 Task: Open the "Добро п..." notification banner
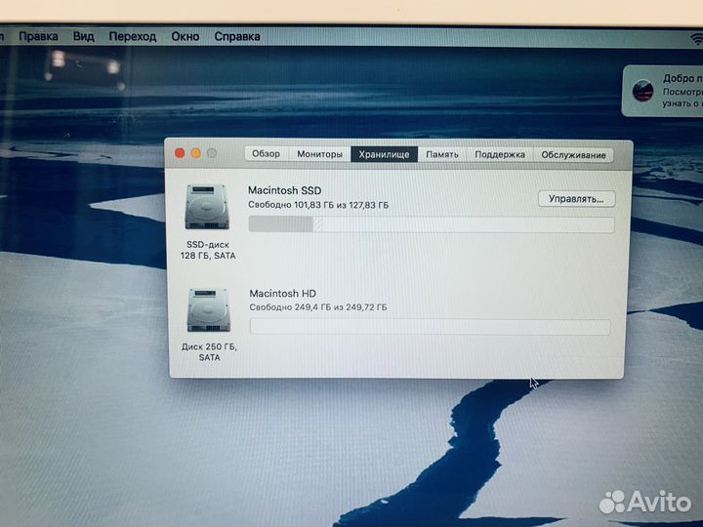[x=662, y=91]
